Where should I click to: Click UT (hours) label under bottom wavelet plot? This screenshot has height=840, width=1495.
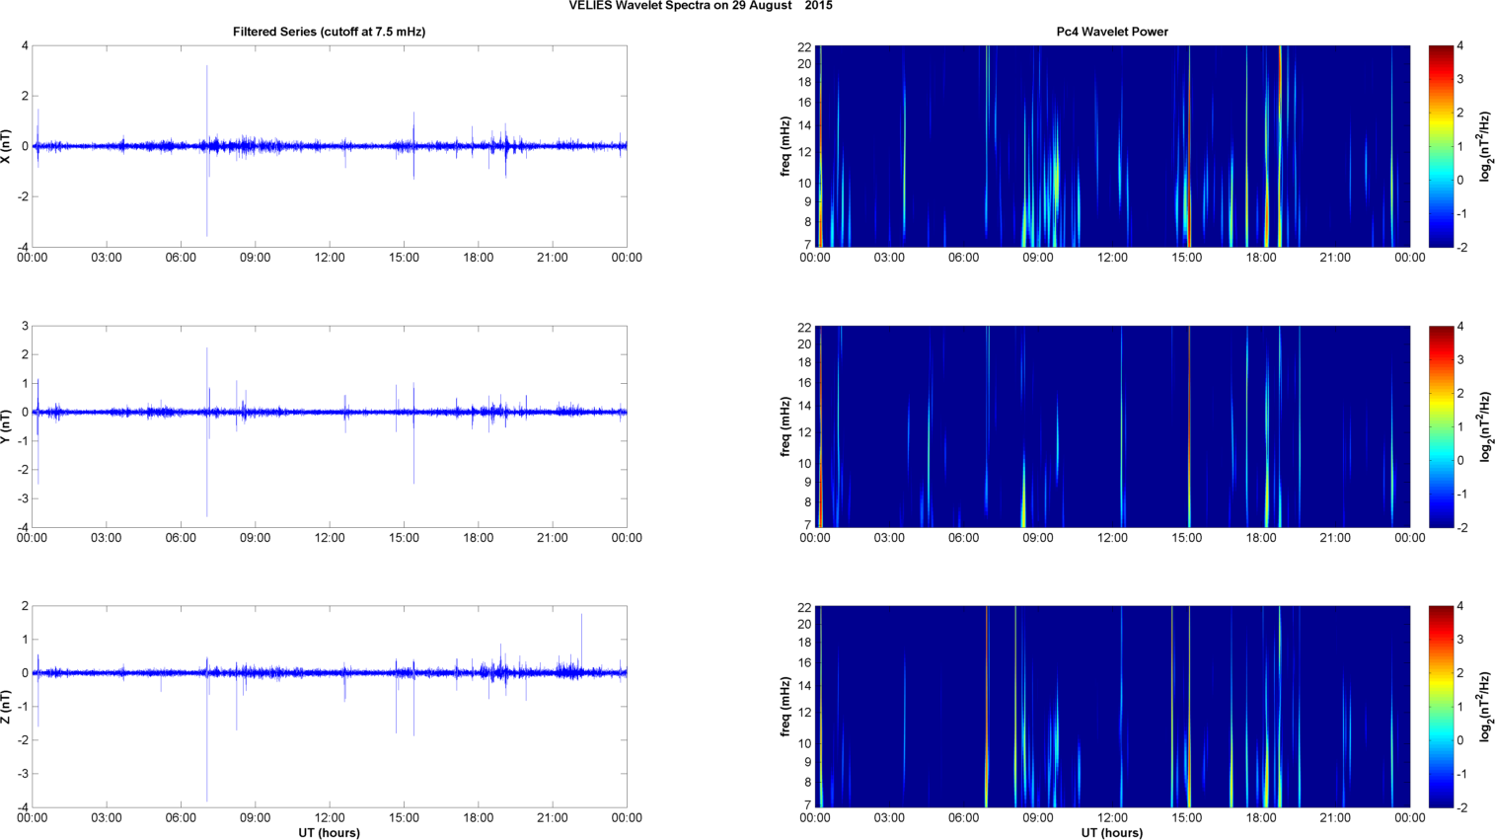1111,832
